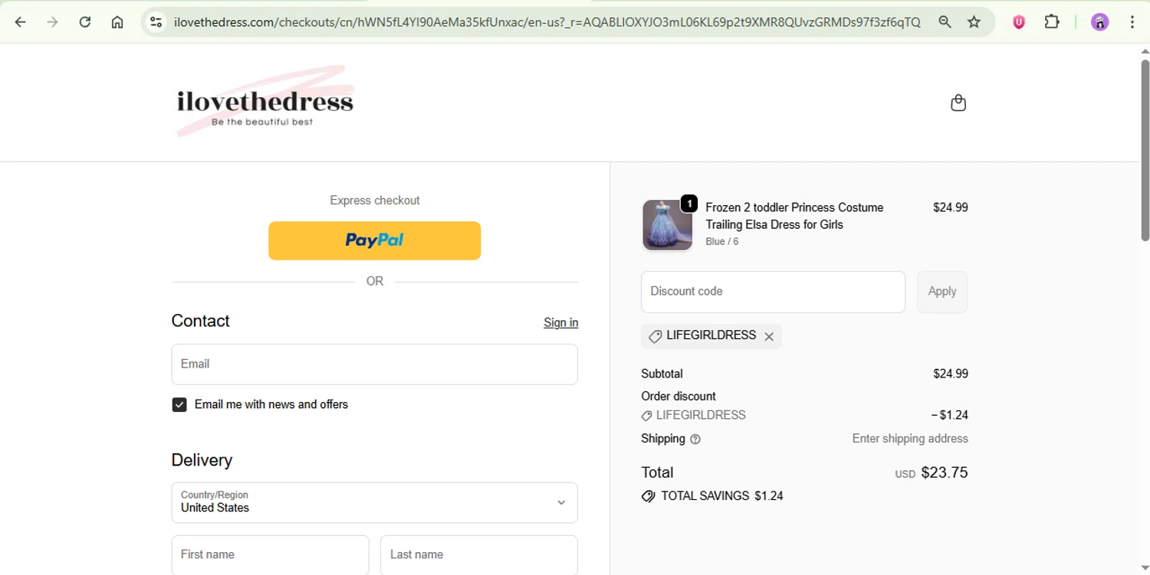This screenshot has height=575, width=1150.
Task: Bookmark this page with the star
Action: 974,22
